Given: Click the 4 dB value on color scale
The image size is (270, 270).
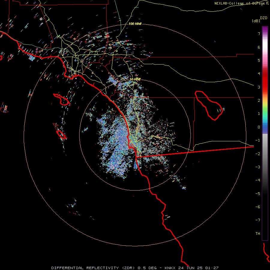Looking at the screenshot, I should (259, 74).
